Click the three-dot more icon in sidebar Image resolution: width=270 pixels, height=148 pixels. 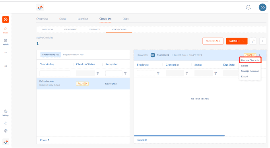pos(6,52)
